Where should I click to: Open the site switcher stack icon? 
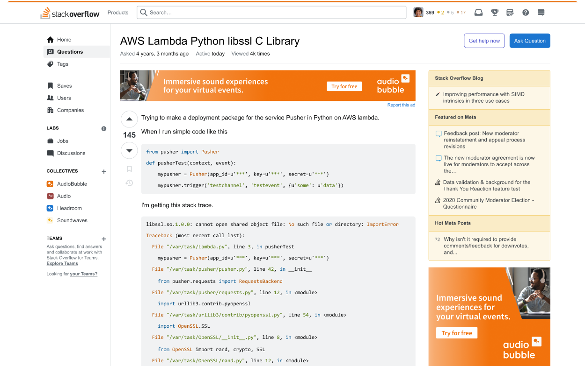541,13
